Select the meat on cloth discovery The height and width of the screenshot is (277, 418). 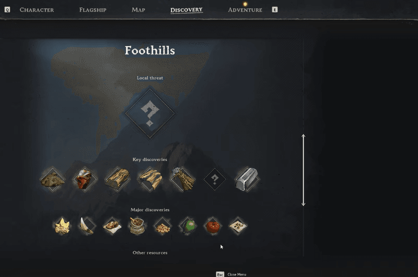point(112,226)
